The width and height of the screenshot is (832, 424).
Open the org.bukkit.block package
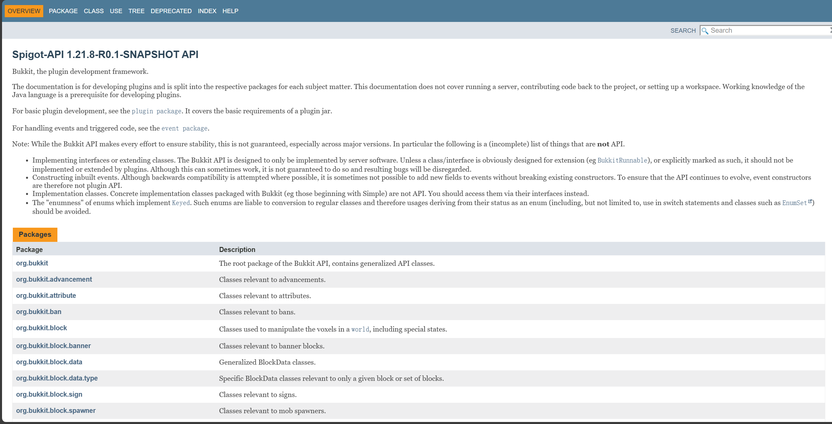[42, 328]
